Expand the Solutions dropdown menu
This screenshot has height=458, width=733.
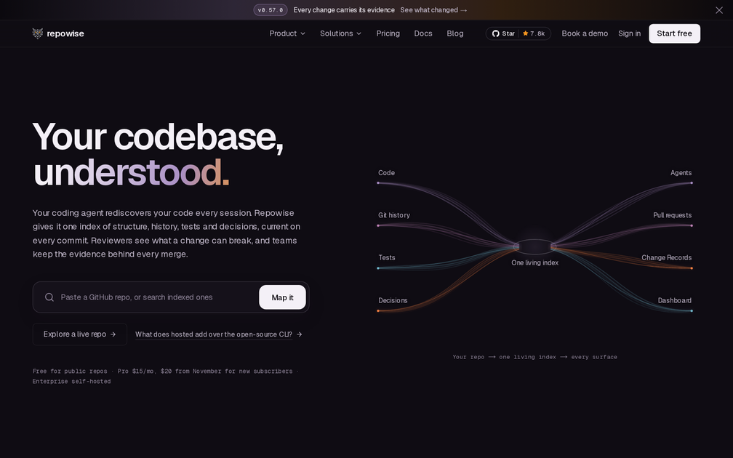(340, 33)
